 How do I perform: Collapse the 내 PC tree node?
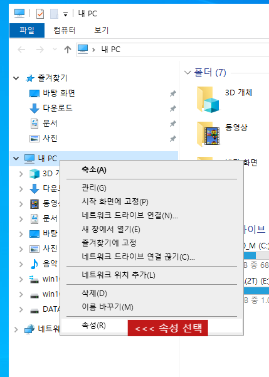coord(16,159)
